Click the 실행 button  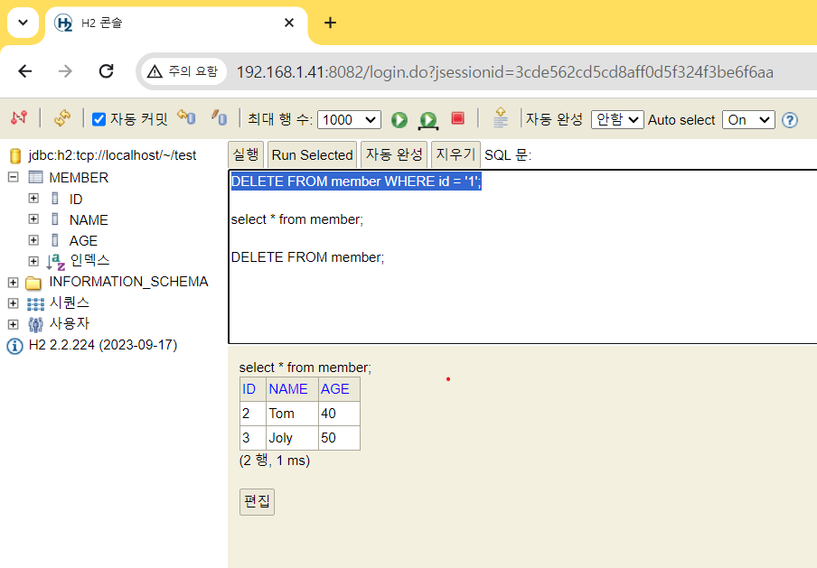click(x=246, y=154)
